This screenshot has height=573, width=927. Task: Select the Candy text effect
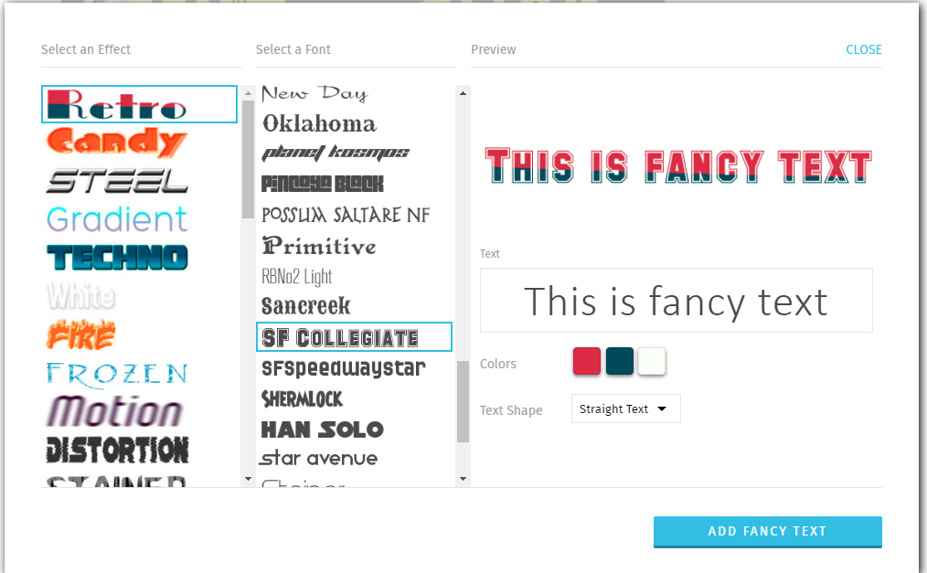116,142
